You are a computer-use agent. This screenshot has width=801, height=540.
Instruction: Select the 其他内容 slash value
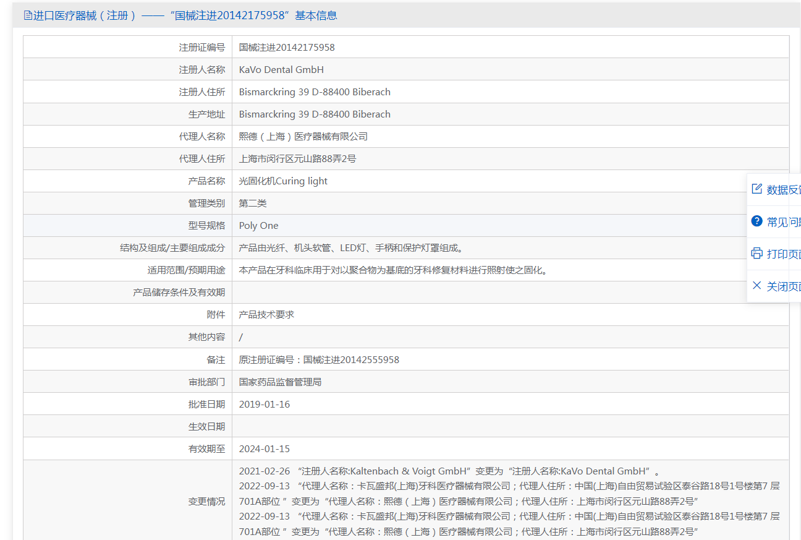click(x=241, y=337)
